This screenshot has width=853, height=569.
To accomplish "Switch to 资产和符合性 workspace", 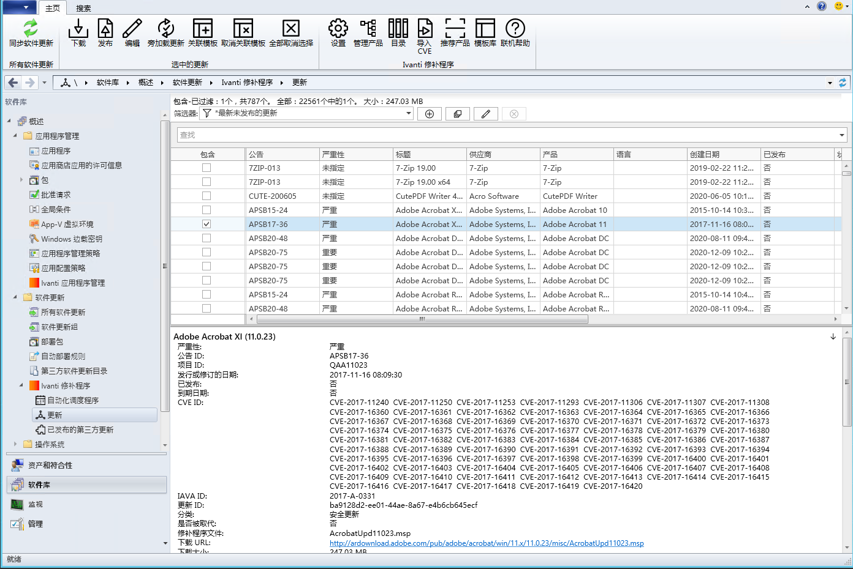I will click(86, 465).
